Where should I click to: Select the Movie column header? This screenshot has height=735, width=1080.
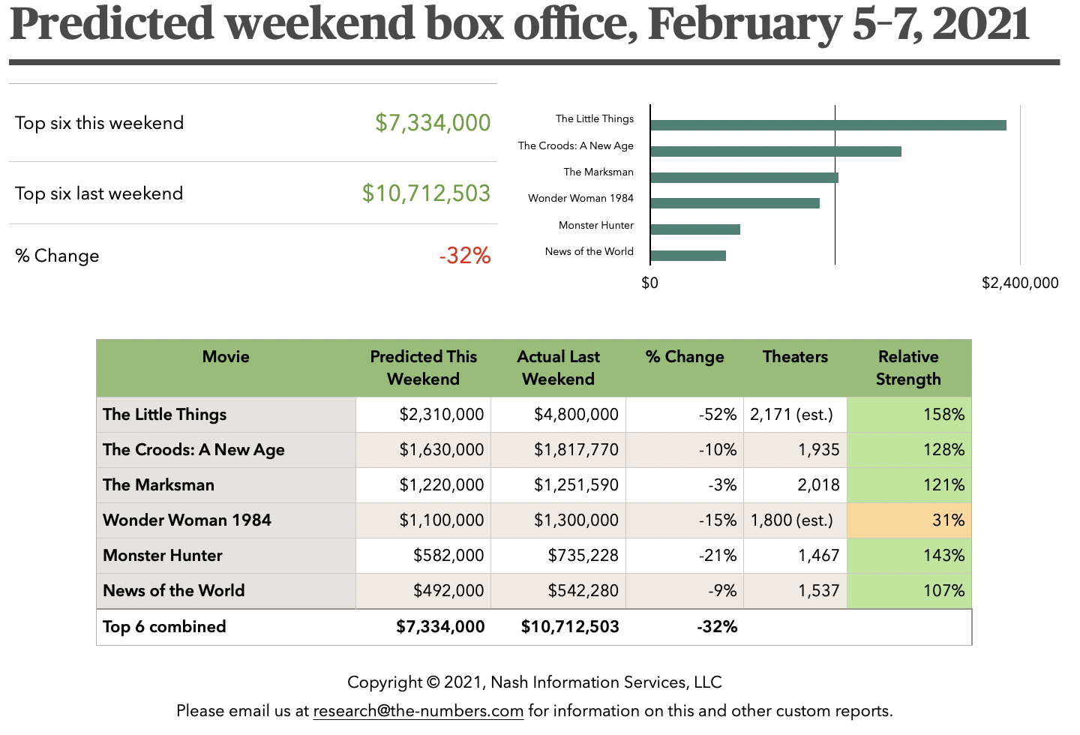[226, 357]
